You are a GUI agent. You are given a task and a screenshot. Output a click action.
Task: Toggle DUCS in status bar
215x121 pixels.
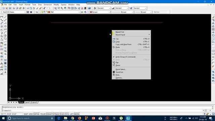(x=62, y=114)
